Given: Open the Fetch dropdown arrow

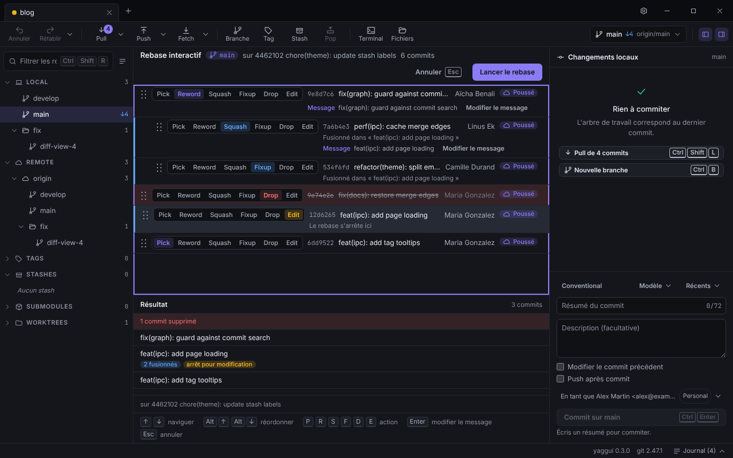Looking at the screenshot, I should tap(206, 34).
